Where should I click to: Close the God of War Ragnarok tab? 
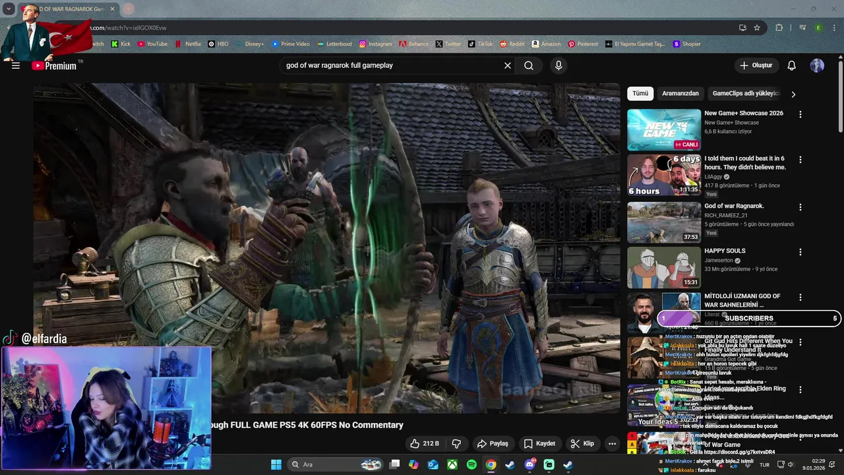112,9
